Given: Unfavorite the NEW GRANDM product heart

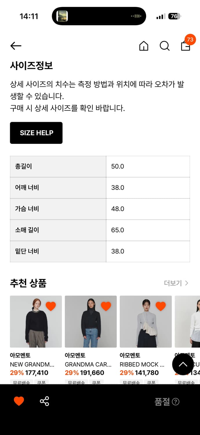Looking at the screenshot, I should (51, 306).
